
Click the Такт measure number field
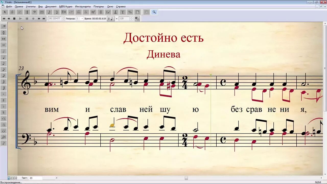pyautogui.click(x=36, y=178)
